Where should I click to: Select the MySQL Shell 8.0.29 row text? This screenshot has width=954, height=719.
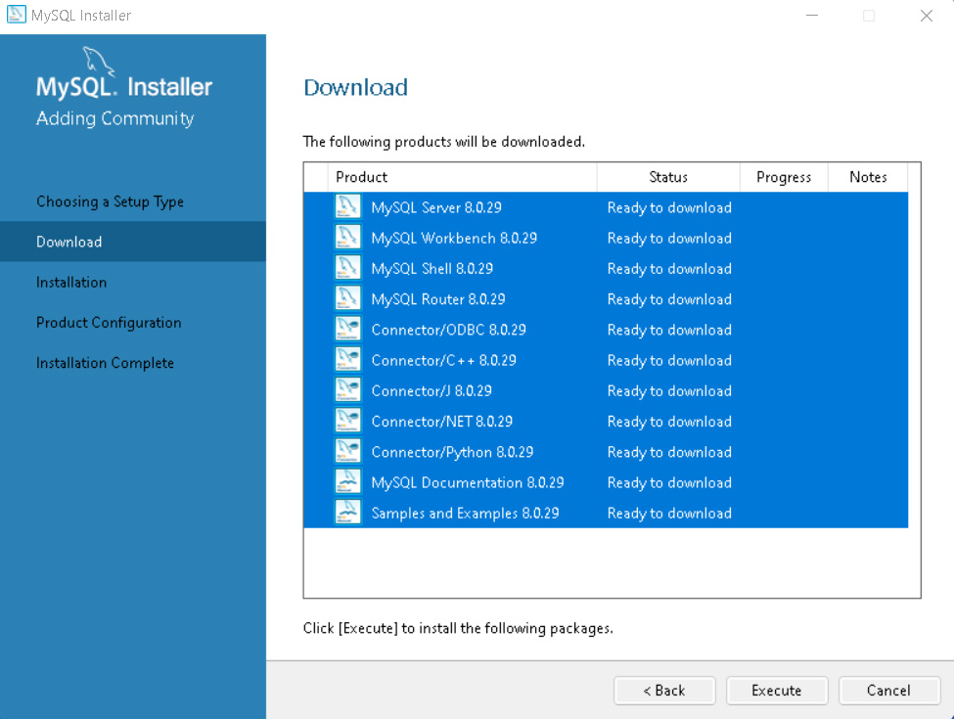[x=432, y=268]
